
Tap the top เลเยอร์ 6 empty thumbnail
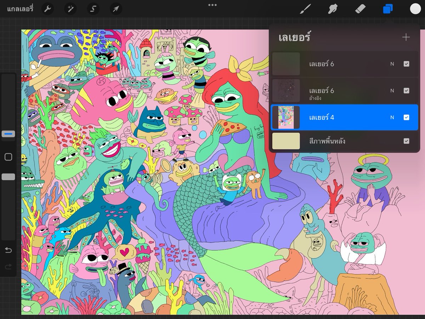[x=286, y=64]
